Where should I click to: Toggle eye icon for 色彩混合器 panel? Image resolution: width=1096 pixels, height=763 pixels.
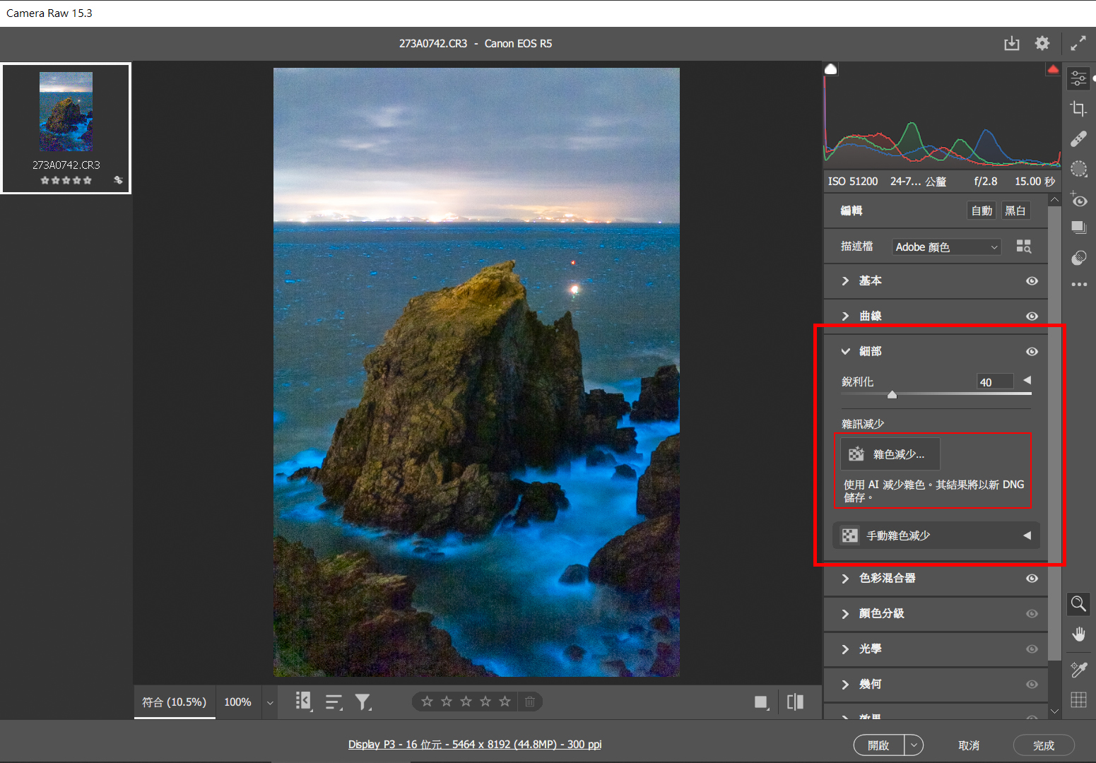click(x=1032, y=579)
